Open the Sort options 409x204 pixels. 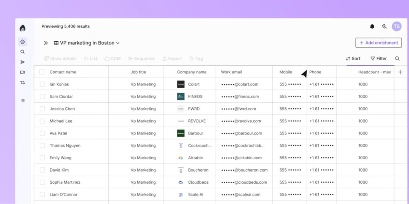tap(353, 59)
